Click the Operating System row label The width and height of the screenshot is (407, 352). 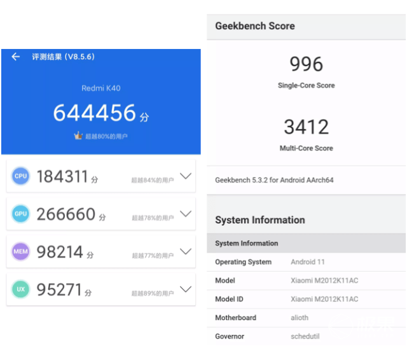pos(243,262)
